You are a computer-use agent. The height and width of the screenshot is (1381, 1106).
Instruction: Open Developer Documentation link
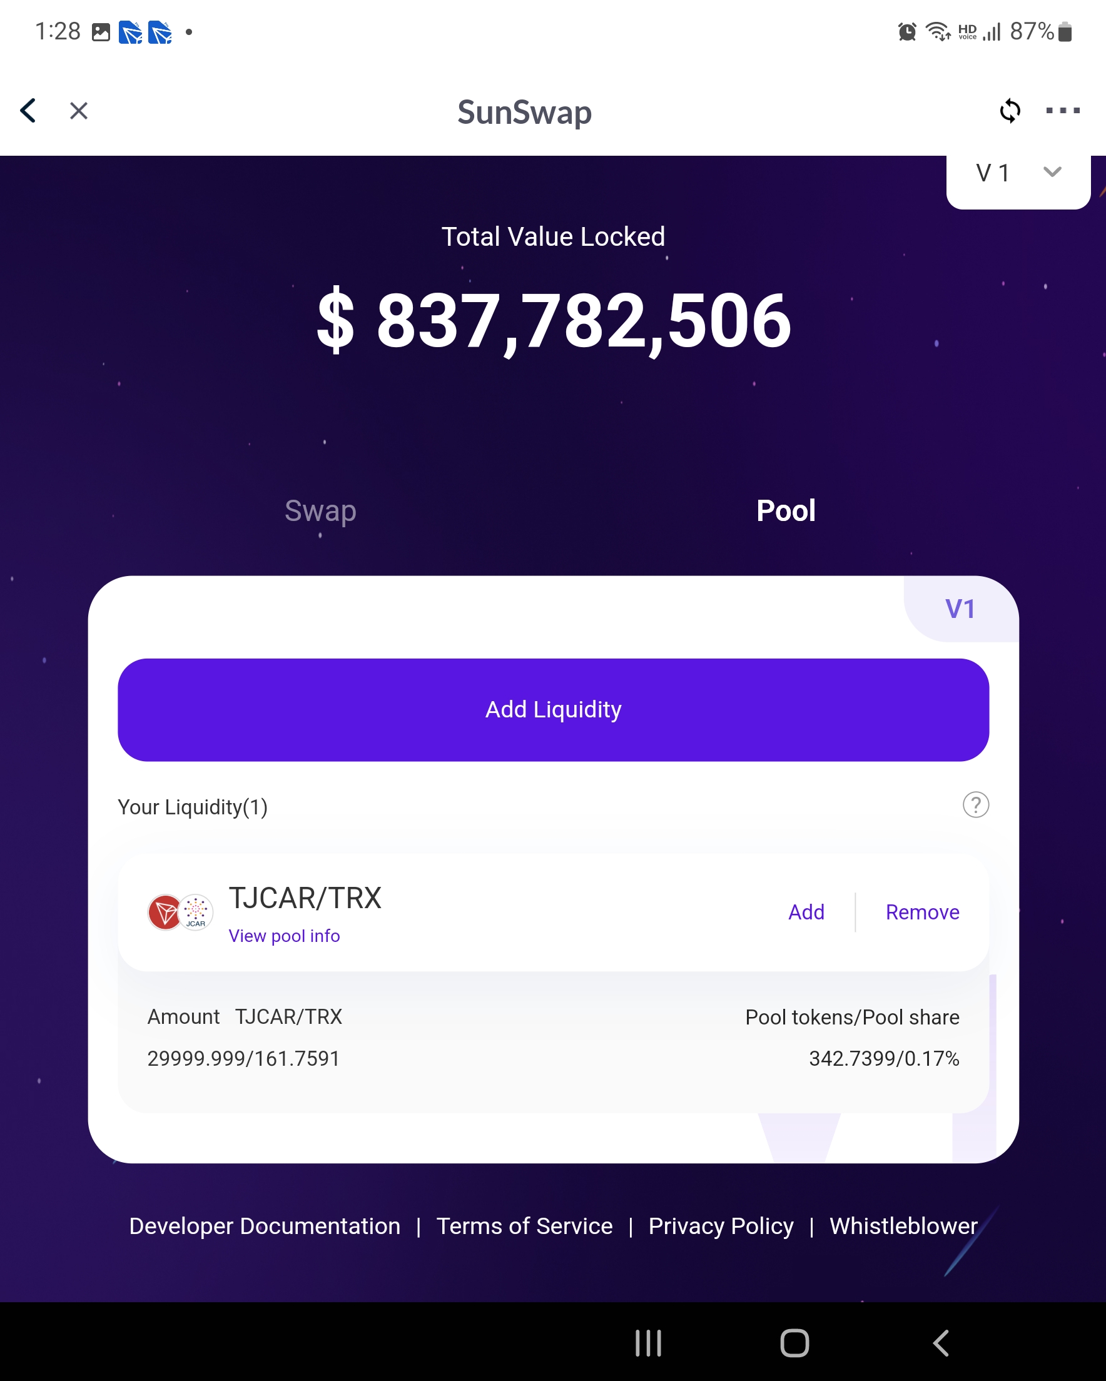[x=265, y=1226]
